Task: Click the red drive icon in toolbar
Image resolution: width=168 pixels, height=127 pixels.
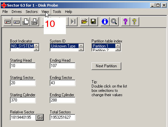Action: (x=8, y=22)
